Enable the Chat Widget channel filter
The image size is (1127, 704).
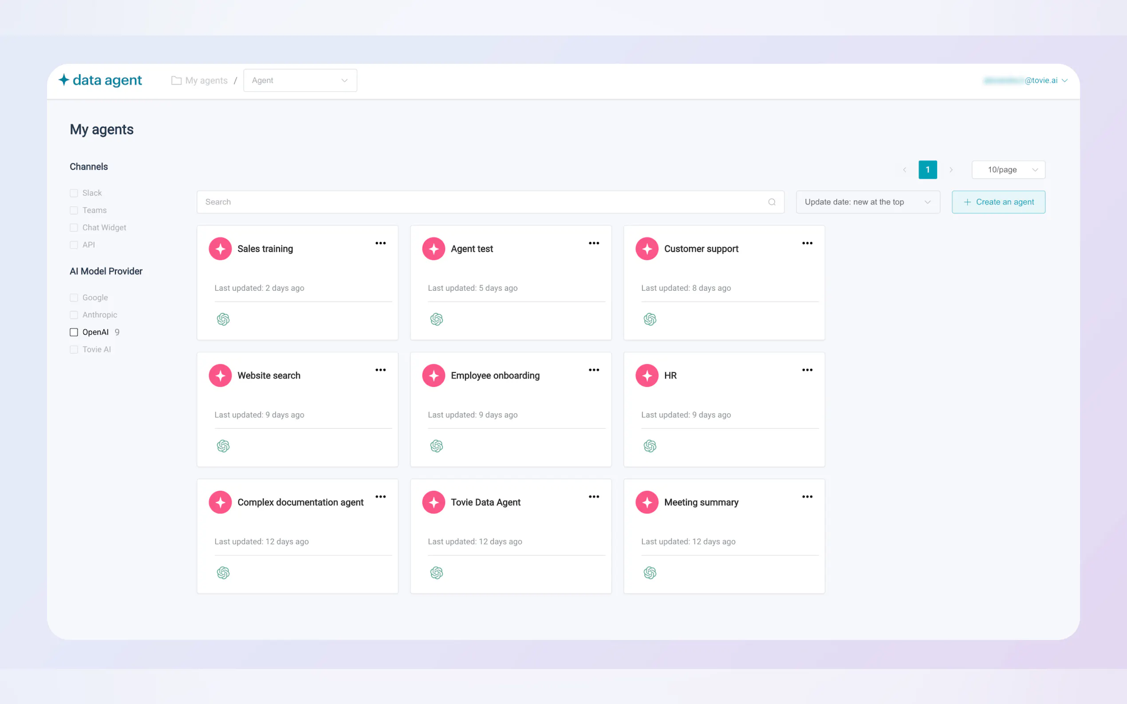point(74,228)
